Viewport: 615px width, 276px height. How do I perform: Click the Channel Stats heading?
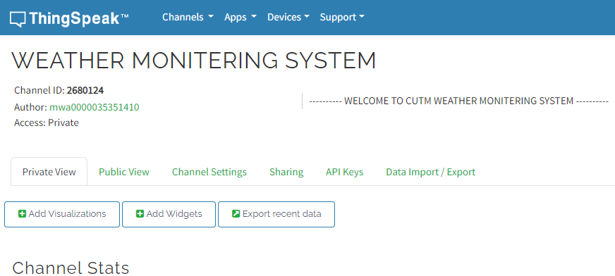pyautogui.click(x=71, y=268)
